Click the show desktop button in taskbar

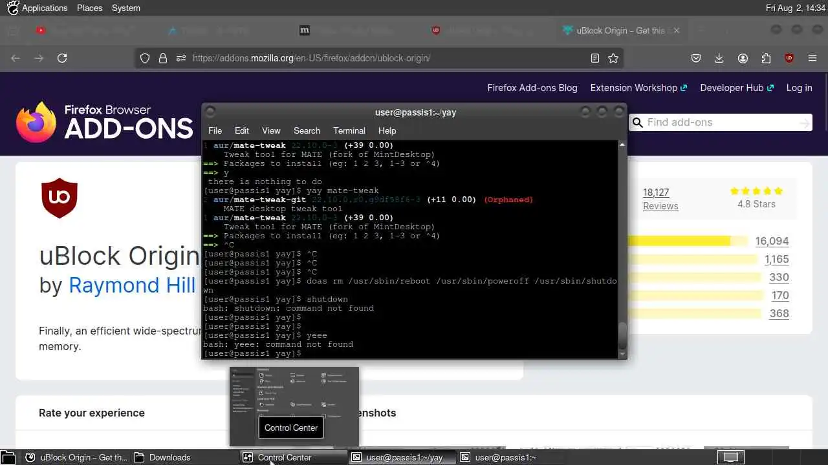(8, 457)
